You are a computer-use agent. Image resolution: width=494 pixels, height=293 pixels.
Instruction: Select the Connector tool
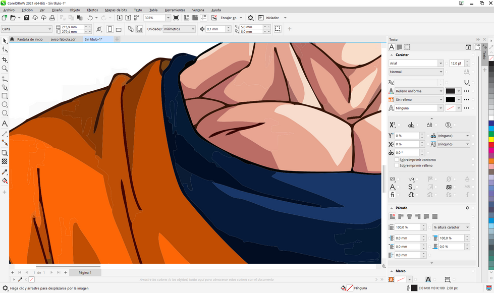[x=5, y=142]
